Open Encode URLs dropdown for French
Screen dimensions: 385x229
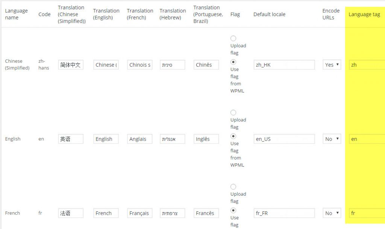[x=332, y=213]
